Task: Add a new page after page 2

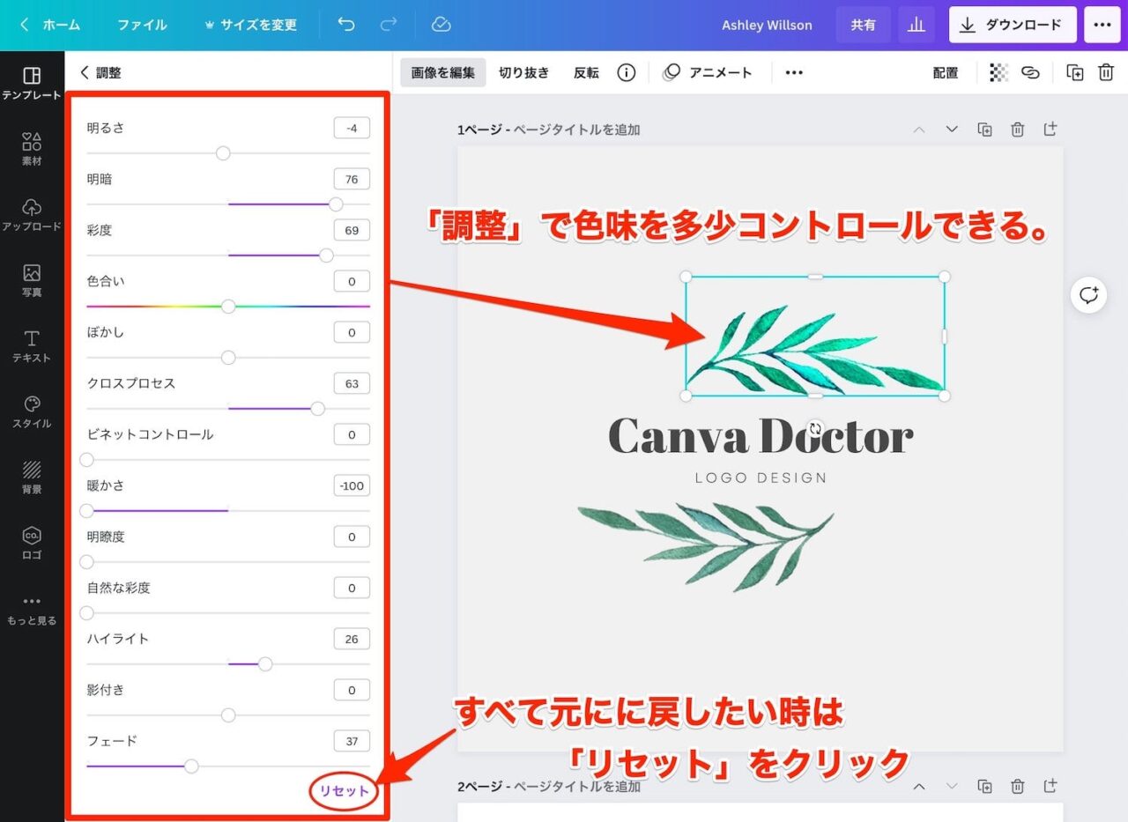Action: click(x=1050, y=786)
